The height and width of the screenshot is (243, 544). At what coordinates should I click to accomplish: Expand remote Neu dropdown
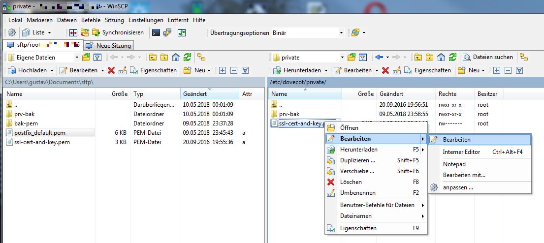(x=483, y=70)
